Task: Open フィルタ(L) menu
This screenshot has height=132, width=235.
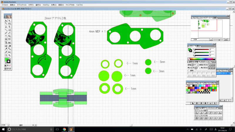Action: (46, 5)
